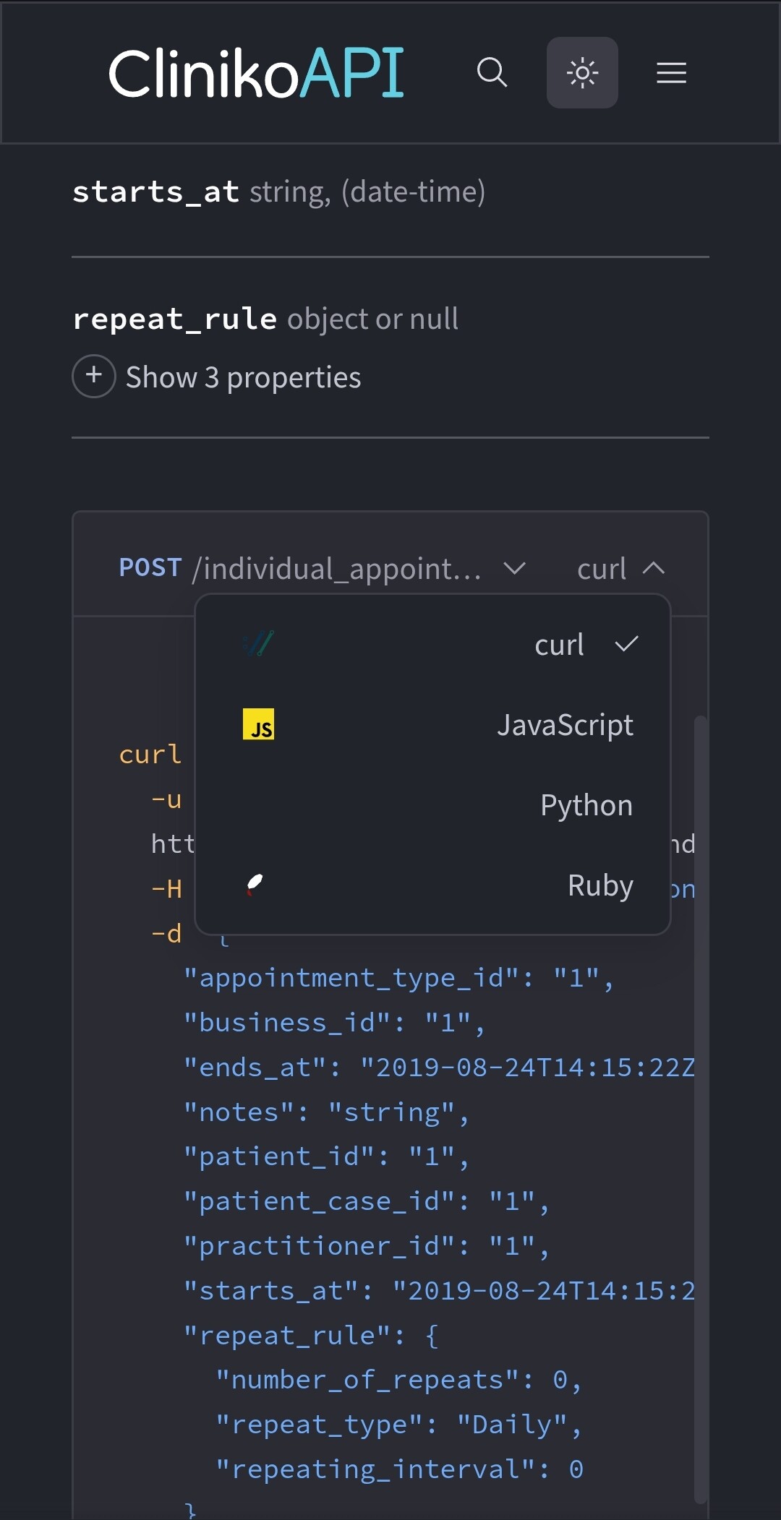Viewport: 781px width, 1520px height.
Task: Click the repeat_rule property heading
Action: coord(174,319)
